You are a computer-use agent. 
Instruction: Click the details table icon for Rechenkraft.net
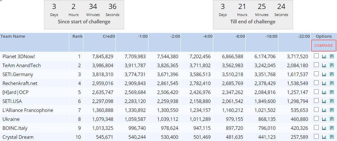coord(332,83)
